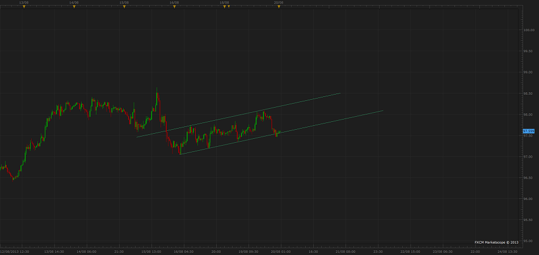Click the 20/08 day marker triangle
The image size is (539, 255).
279,7
